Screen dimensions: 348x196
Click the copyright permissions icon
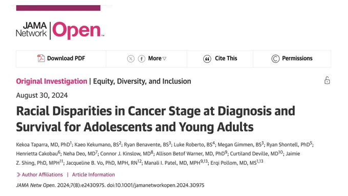coord(275,59)
